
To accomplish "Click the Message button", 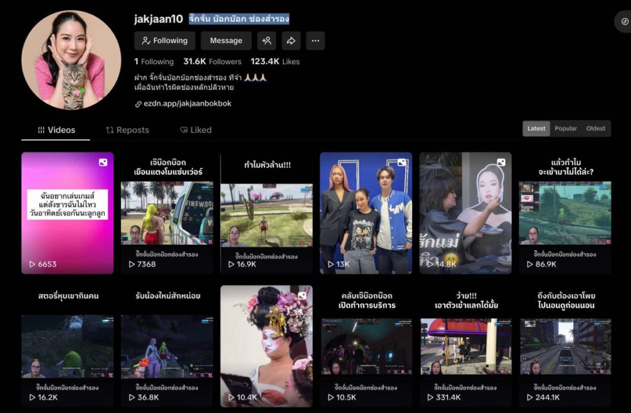I will pyautogui.click(x=226, y=41).
